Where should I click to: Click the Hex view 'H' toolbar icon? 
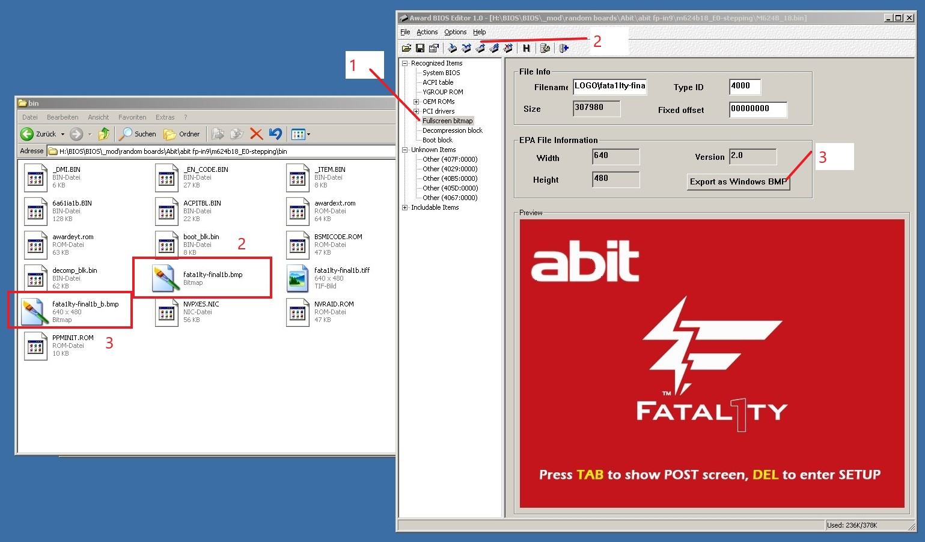527,48
